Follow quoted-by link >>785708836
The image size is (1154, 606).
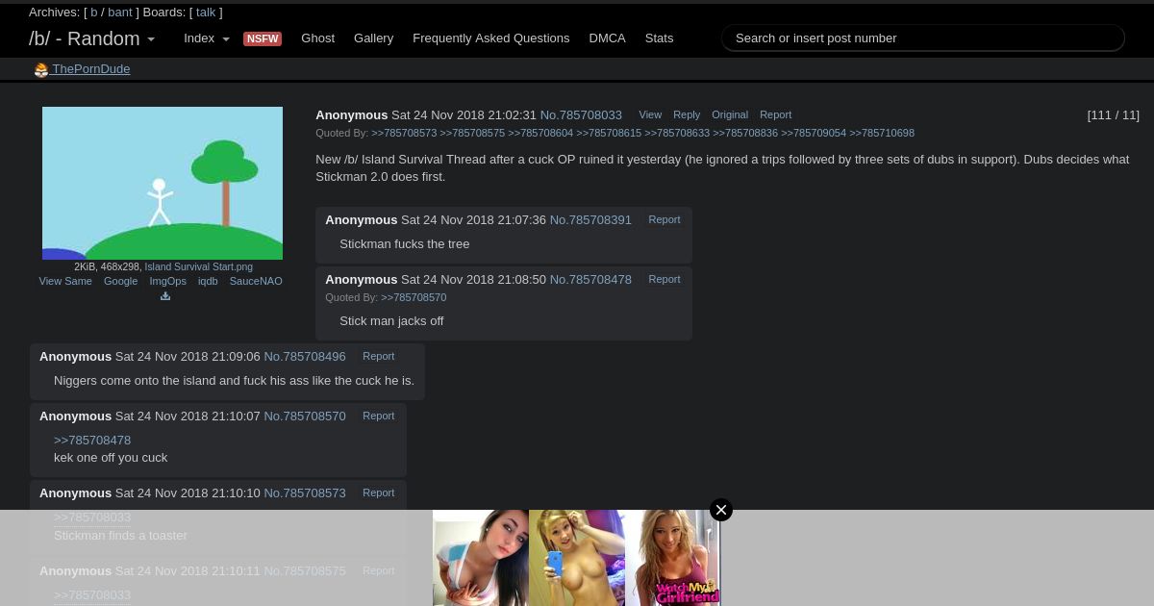tap(745, 134)
